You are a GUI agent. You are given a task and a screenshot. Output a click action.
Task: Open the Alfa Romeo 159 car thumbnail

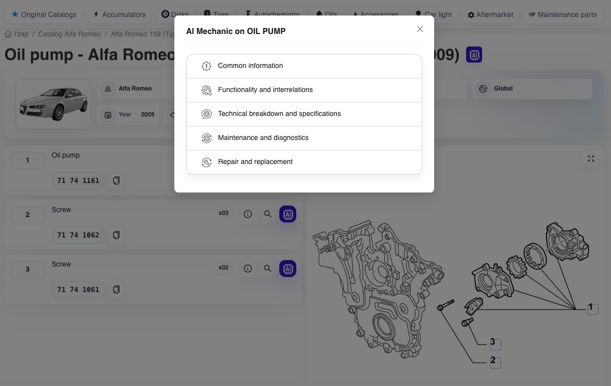click(53, 104)
